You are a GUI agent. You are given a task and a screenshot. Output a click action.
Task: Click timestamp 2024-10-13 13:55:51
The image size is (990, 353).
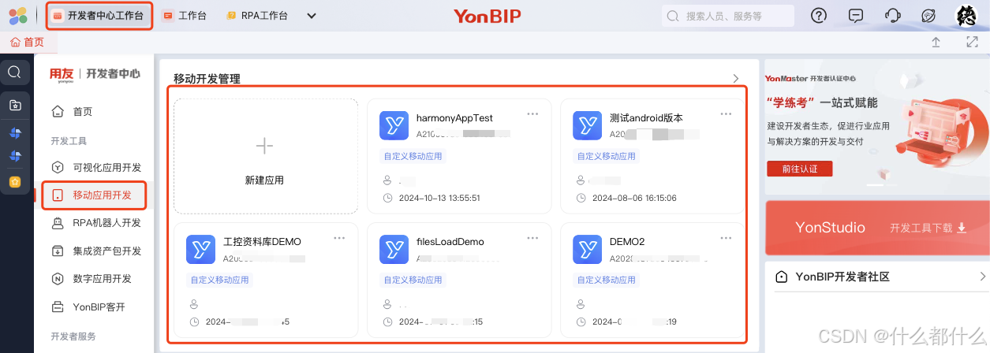point(439,198)
